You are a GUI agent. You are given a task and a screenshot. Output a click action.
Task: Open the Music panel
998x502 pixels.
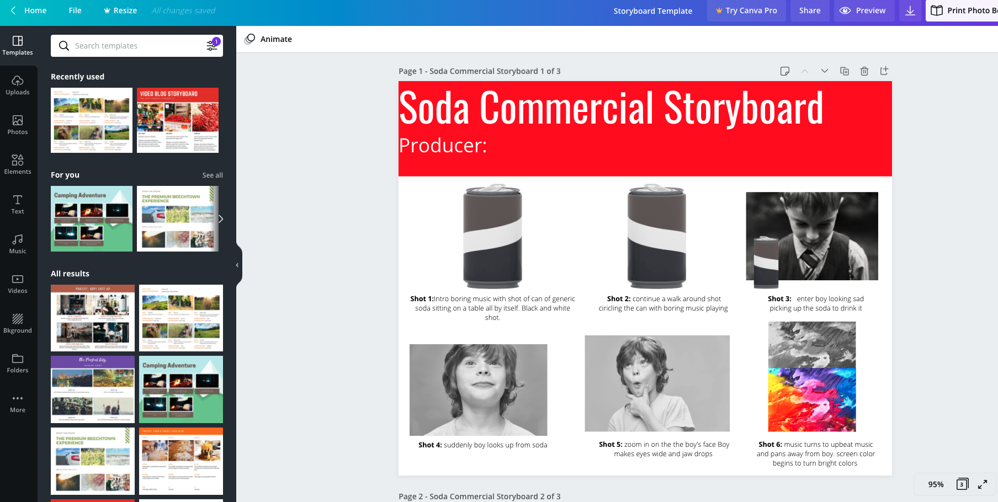coord(18,243)
